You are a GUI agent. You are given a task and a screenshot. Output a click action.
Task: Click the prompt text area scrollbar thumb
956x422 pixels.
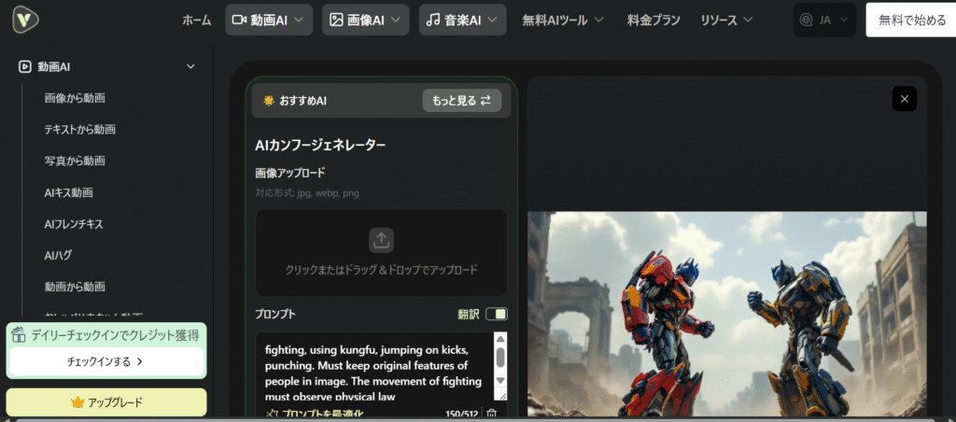[500, 358]
